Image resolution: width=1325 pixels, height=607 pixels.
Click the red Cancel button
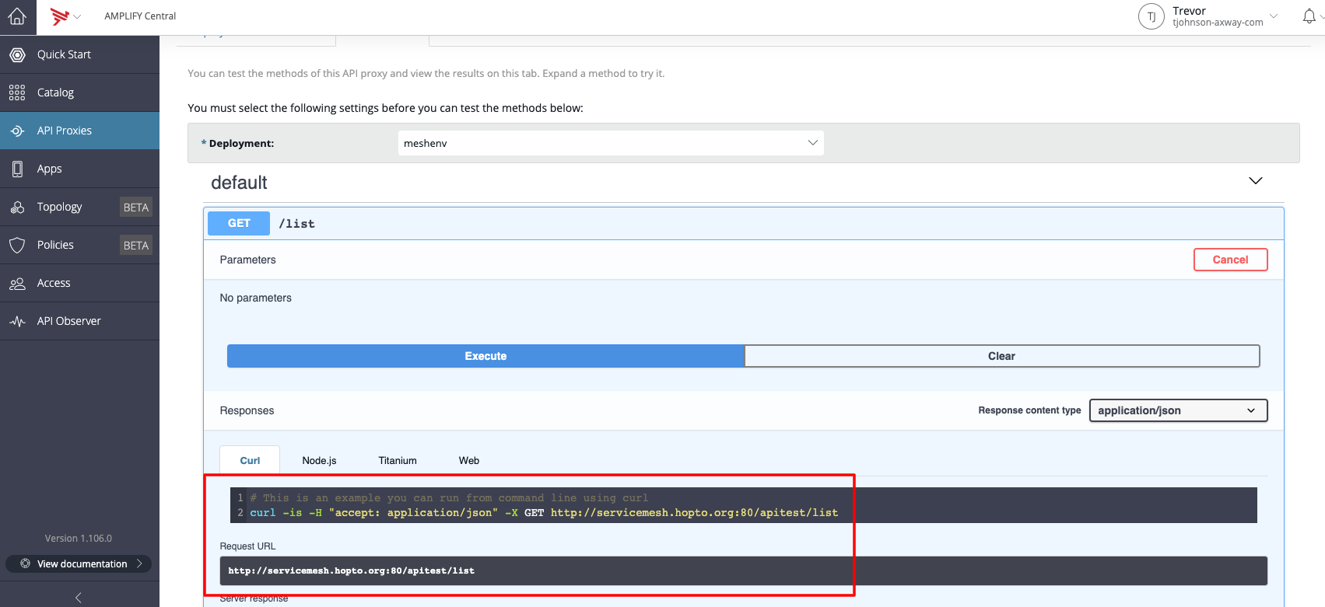pos(1230,260)
